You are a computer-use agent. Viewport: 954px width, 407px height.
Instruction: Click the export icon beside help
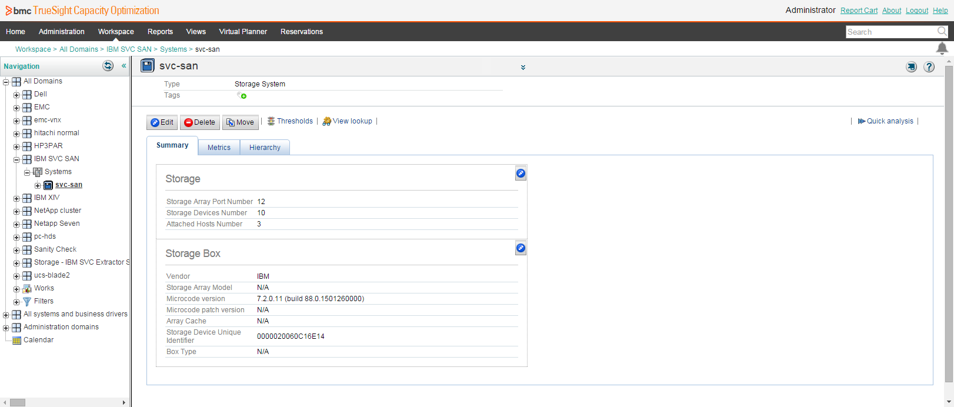(911, 67)
